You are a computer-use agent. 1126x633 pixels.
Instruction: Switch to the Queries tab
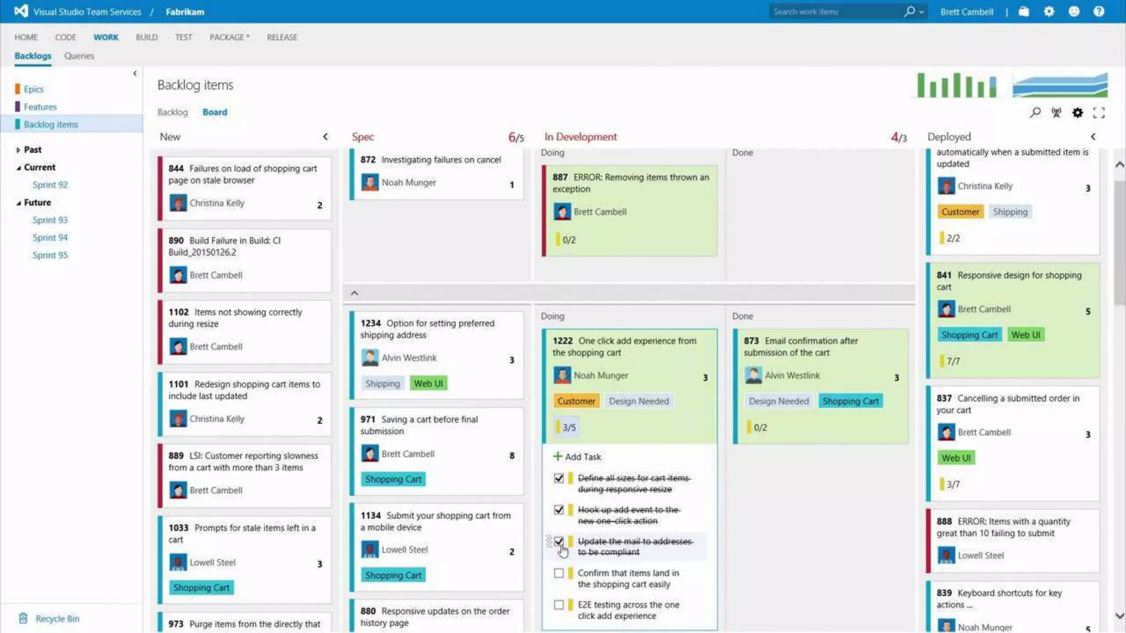click(79, 56)
